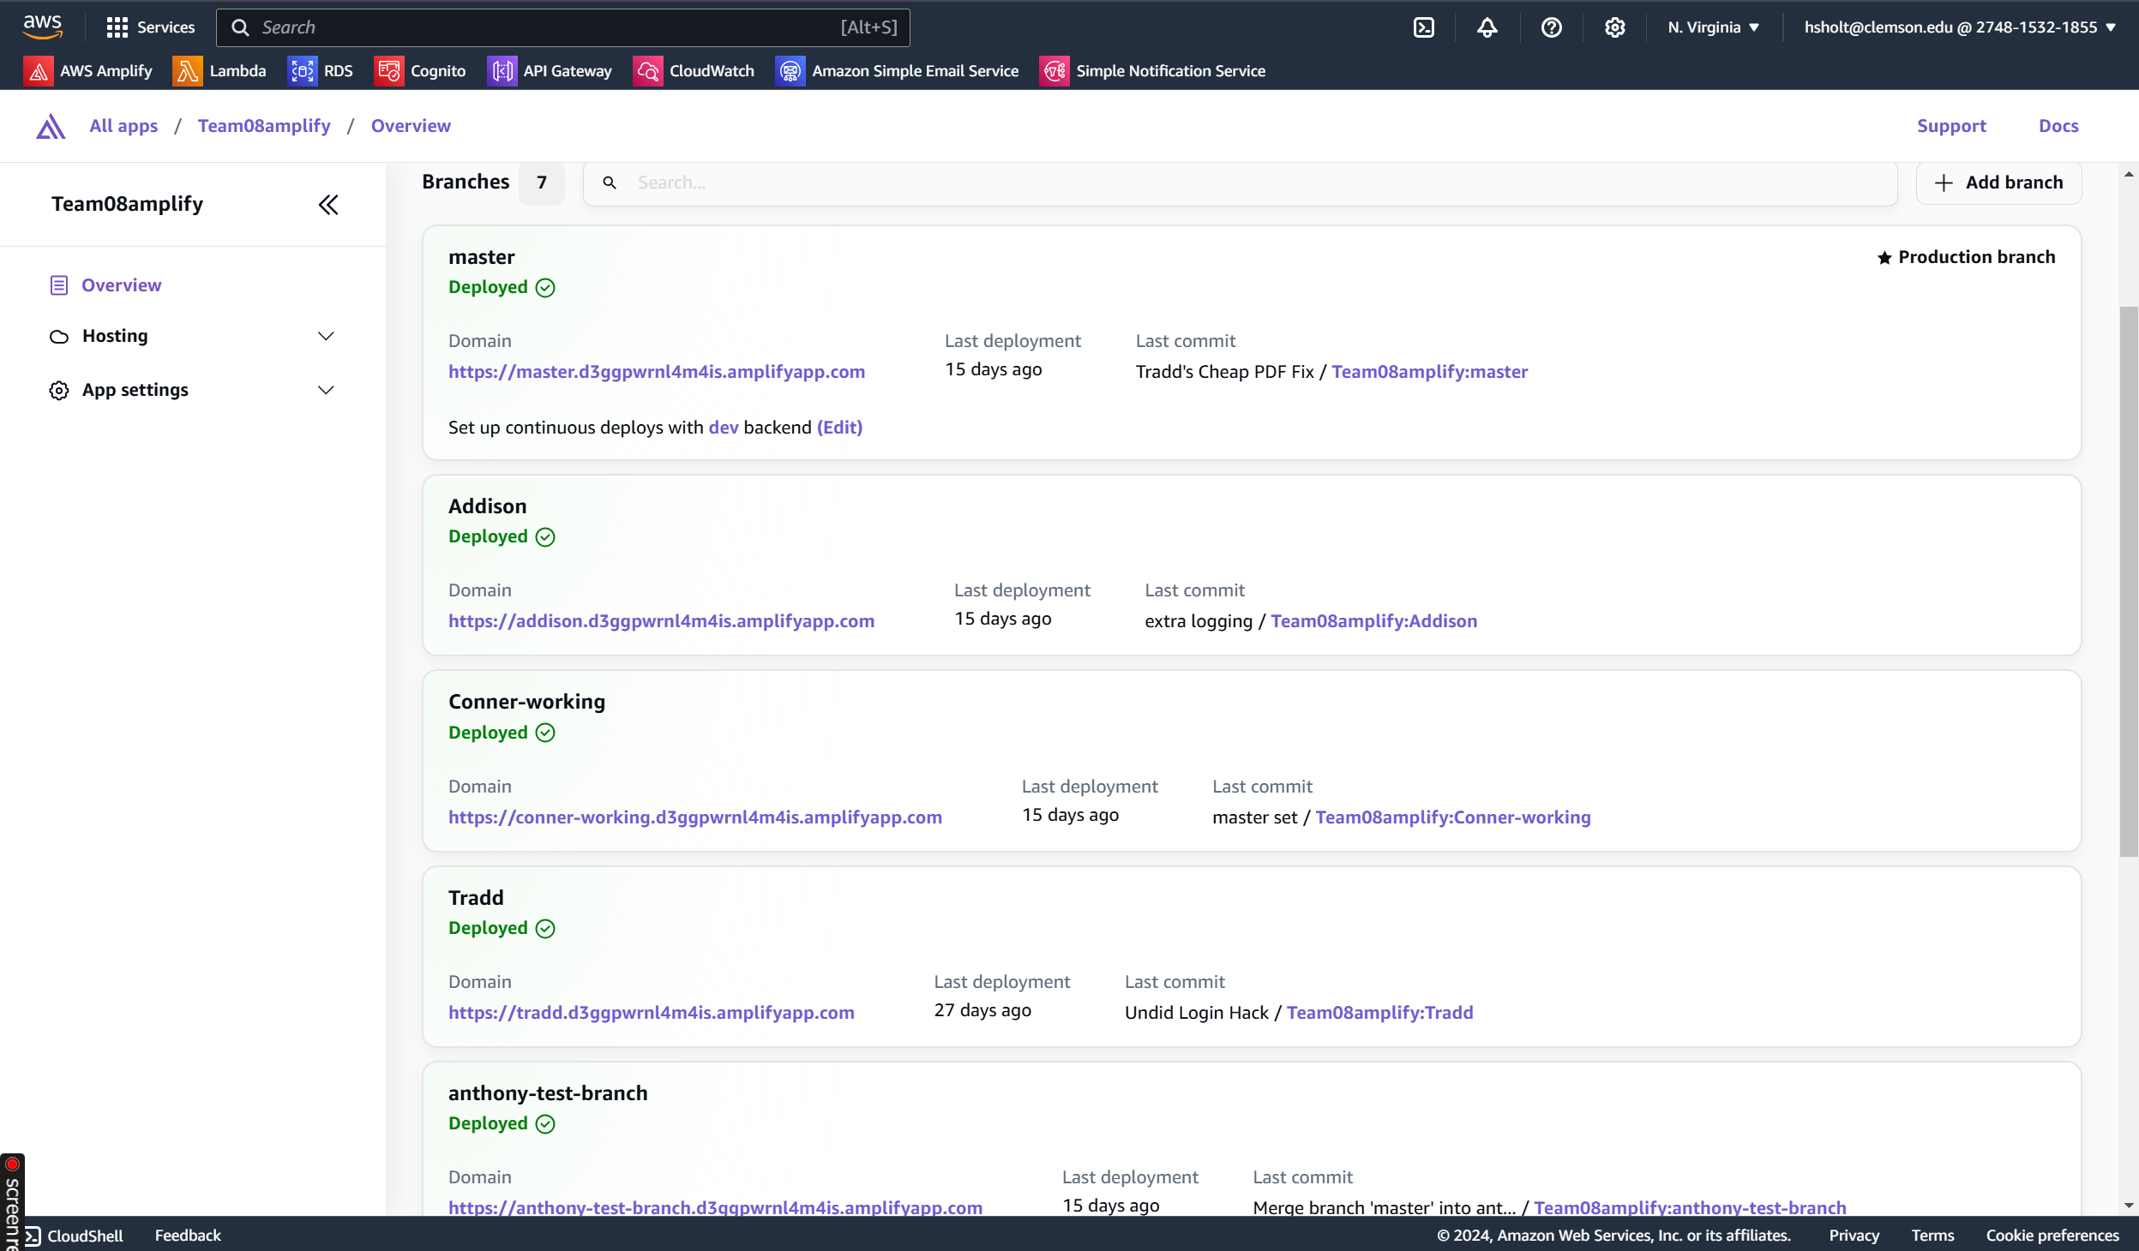Screen dimensions: 2139x1251
Task: Click the magnifier icon in branches search
Action: tap(610, 183)
